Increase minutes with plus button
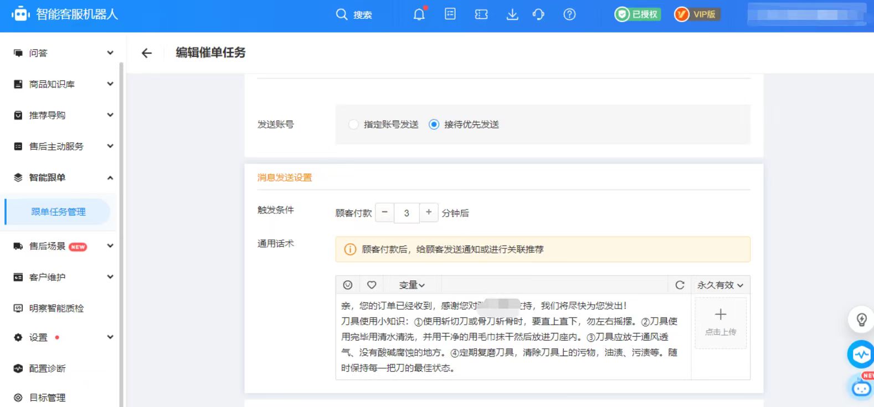 (x=429, y=212)
